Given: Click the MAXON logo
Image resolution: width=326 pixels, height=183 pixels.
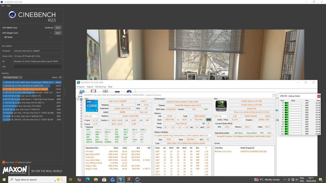Looking at the screenshot, I should [15, 170].
